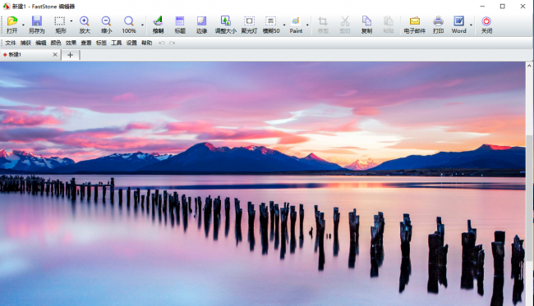Click the undo arrow in menu bar

click(162, 43)
